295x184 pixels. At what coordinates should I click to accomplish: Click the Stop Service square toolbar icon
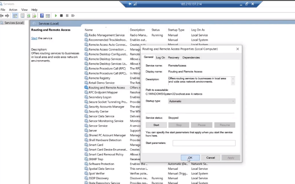pyautogui.click(x=61, y=16)
